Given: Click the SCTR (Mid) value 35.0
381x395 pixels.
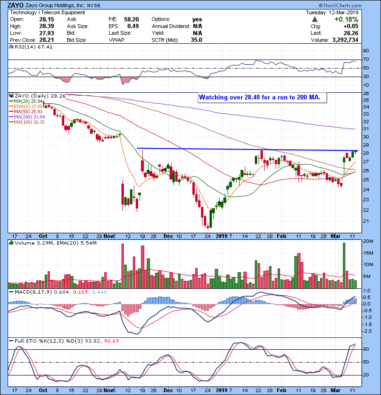Looking at the screenshot, I should pos(196,40).
